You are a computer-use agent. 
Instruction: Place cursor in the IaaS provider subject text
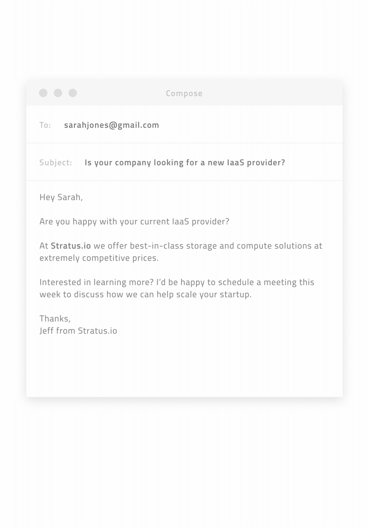tap(185, 163)
